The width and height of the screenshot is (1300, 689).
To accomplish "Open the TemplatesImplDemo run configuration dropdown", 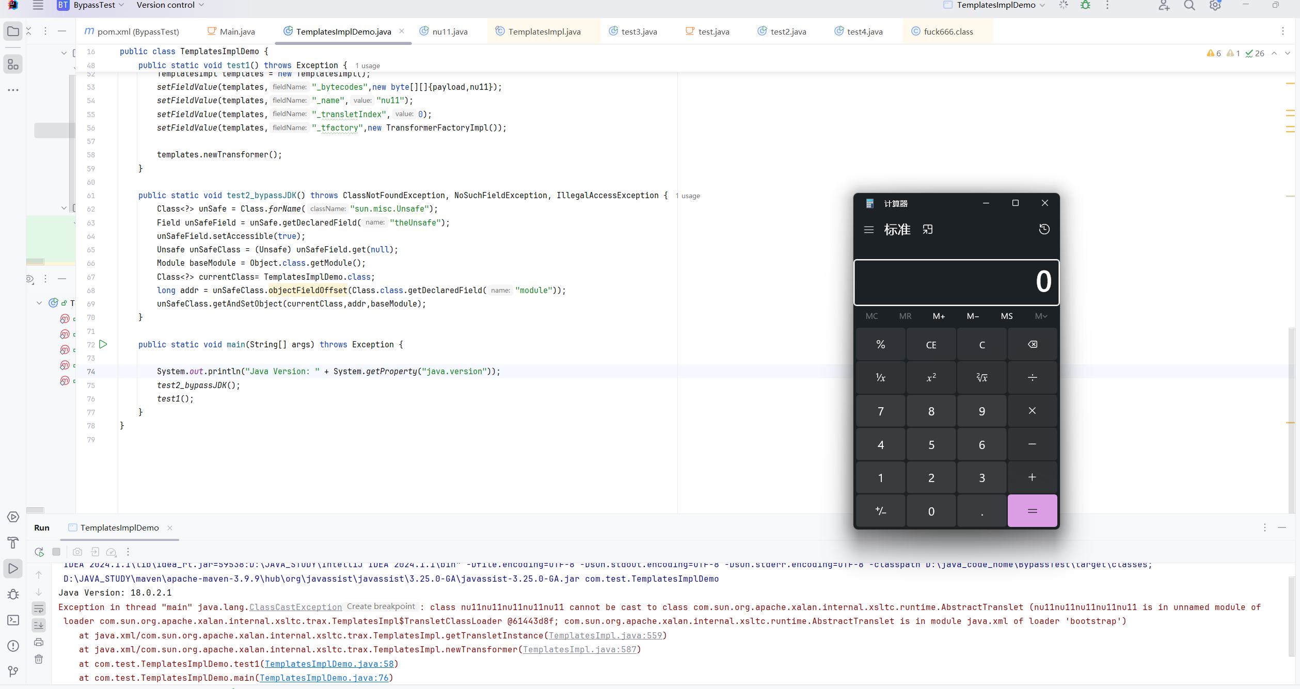I will pyautogui.click(x=994, y=5).
